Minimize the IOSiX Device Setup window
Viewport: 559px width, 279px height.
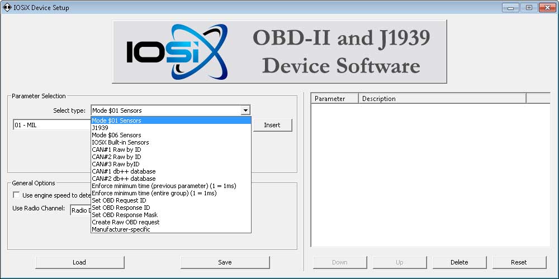point(511,7)
